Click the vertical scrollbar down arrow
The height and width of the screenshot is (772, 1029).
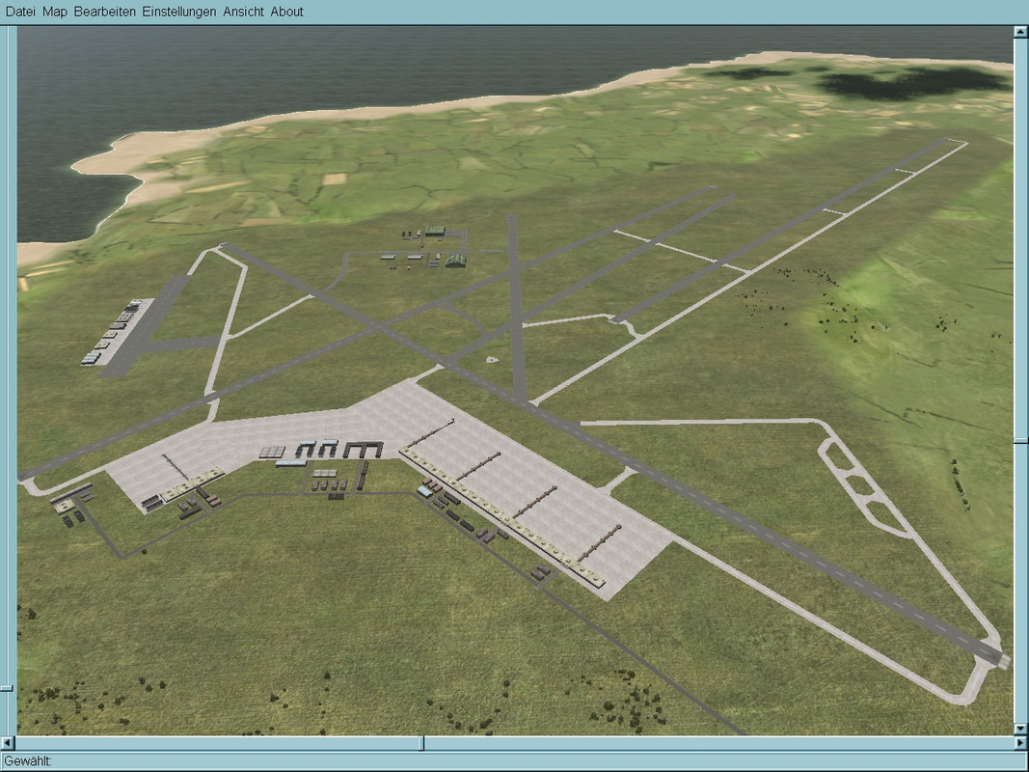(1020, 729)
